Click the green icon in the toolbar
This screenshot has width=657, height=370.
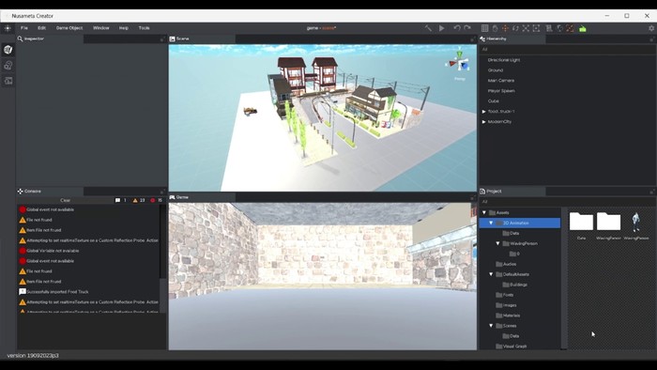tap(583, 28)
